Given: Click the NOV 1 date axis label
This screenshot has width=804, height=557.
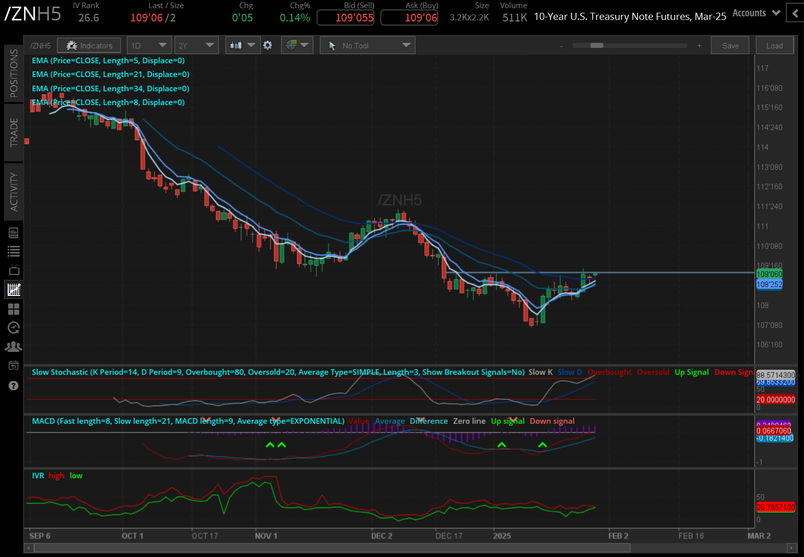Looking at the screenshot, I should [266, 536].
